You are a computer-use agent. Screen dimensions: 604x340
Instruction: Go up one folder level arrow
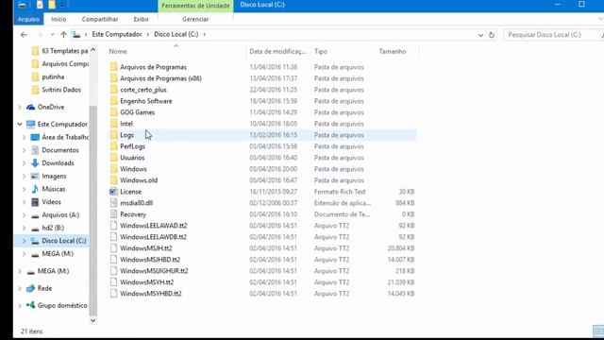coord(63,35)
